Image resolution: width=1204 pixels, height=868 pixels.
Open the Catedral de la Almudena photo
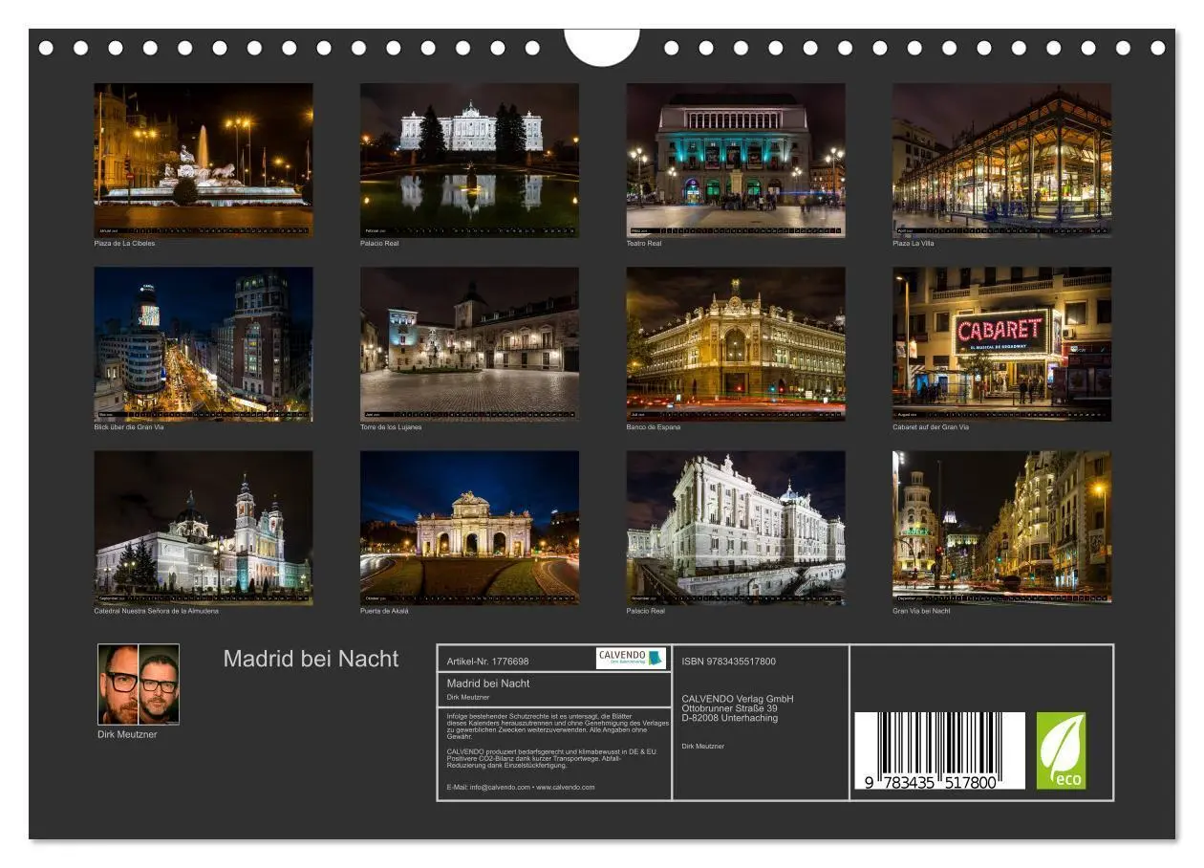203,528
